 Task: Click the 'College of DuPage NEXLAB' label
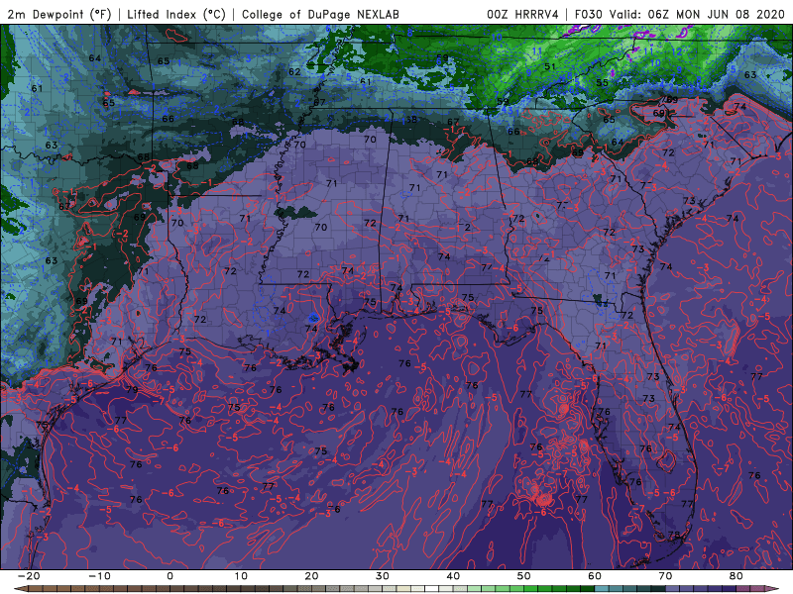pos(320,15)
